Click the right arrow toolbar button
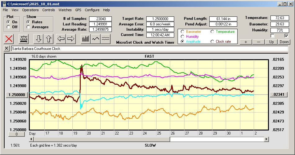The width and height of the screenshot is (295, 155). 70,39
